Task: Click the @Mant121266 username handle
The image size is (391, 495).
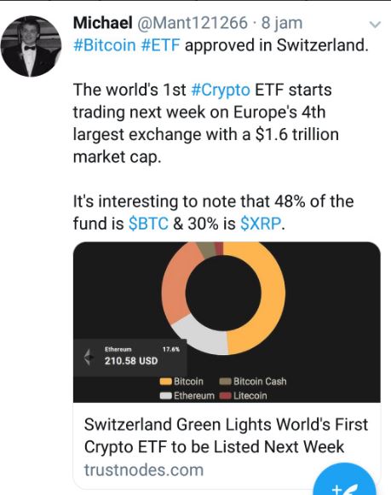Action: [x=193, y=23]
